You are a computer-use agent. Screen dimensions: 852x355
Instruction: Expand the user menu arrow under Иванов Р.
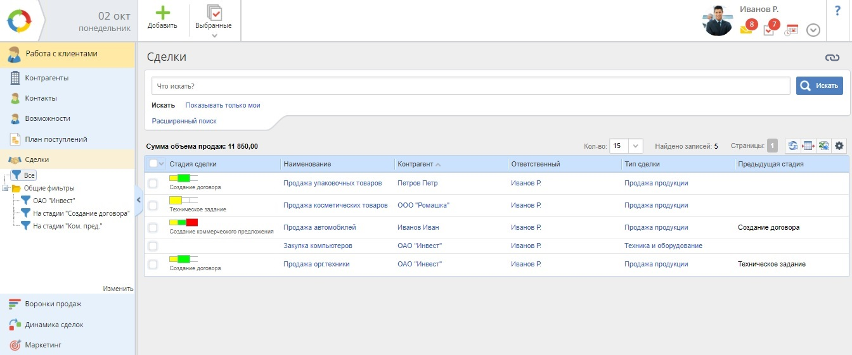click(x=813, y=30)
